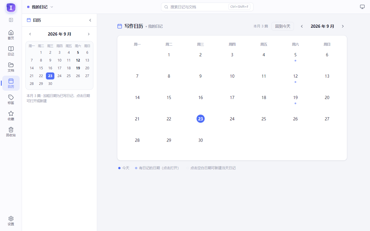
Task: Click day 14 in the main calendar
Action: coord(137,98)
